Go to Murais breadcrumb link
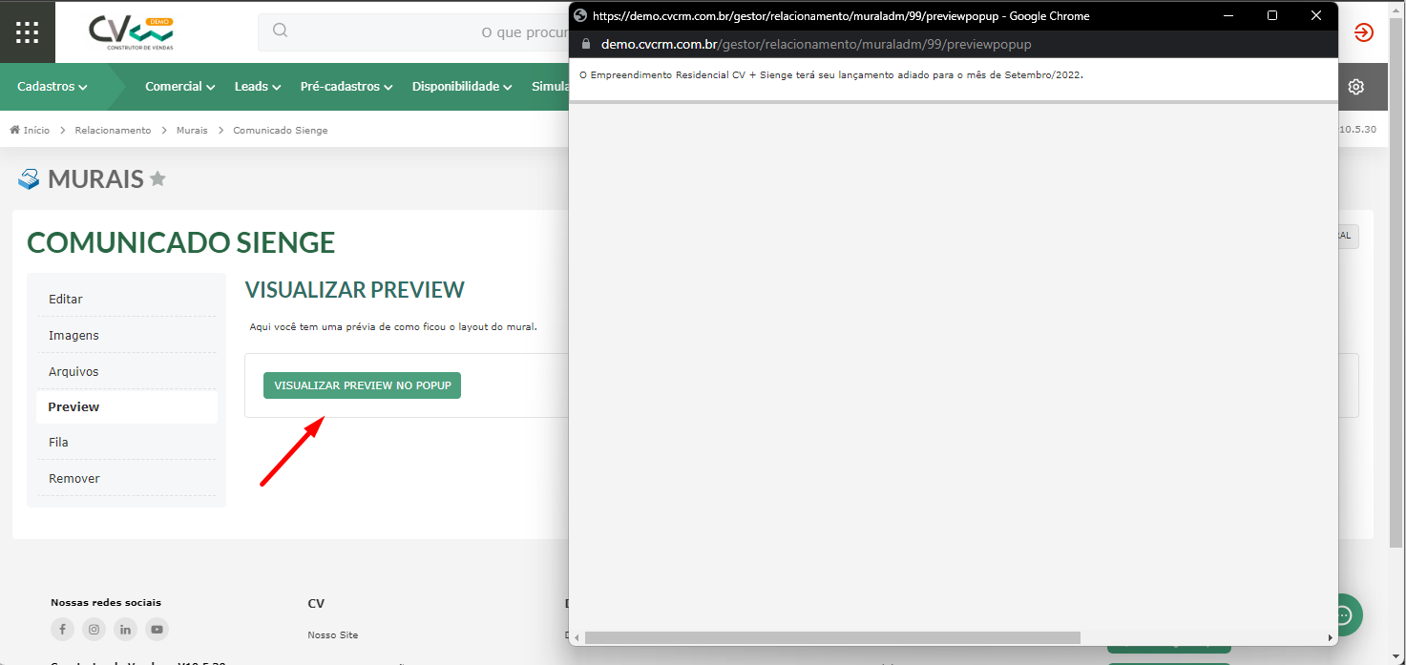 point(192,130)
